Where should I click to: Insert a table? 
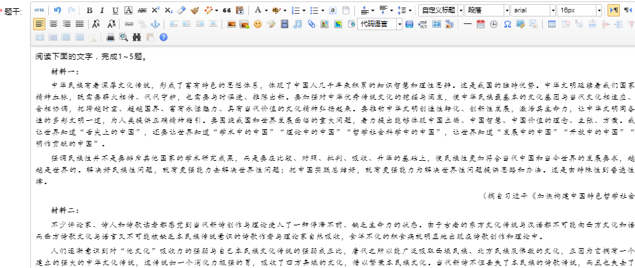click(x=552, y=24)
